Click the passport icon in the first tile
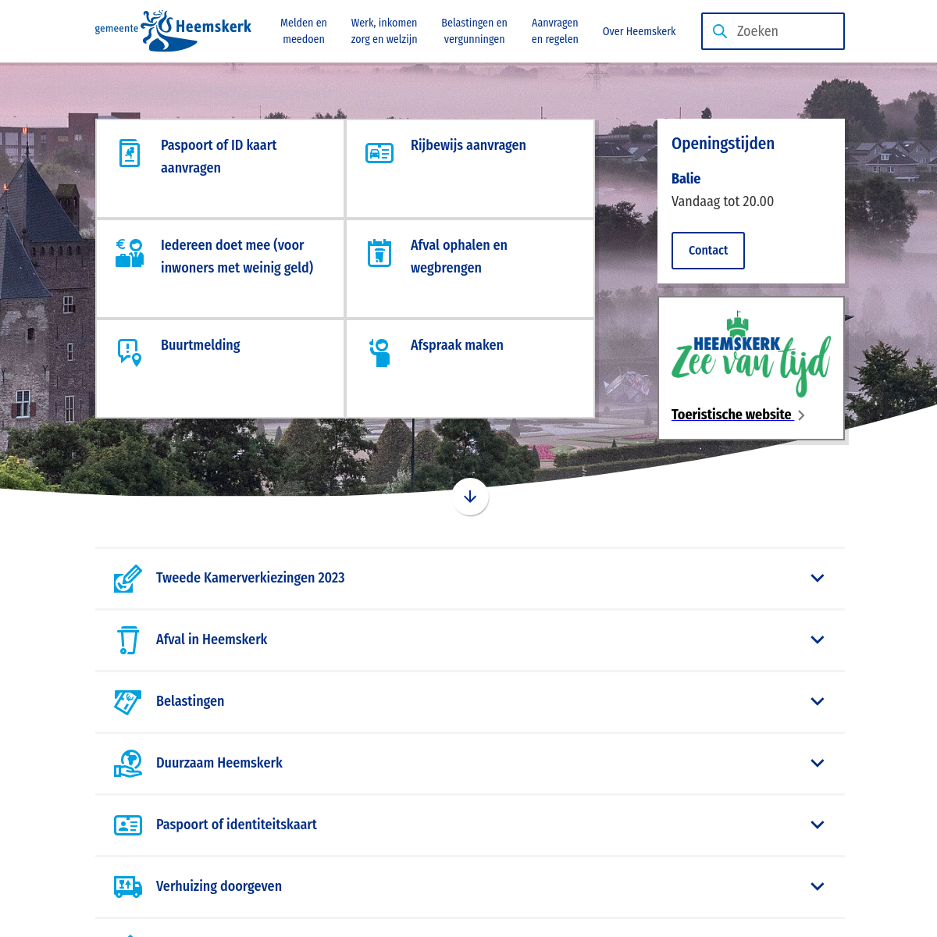This screenshot has height=937, width=937. [x=130, y=153]
